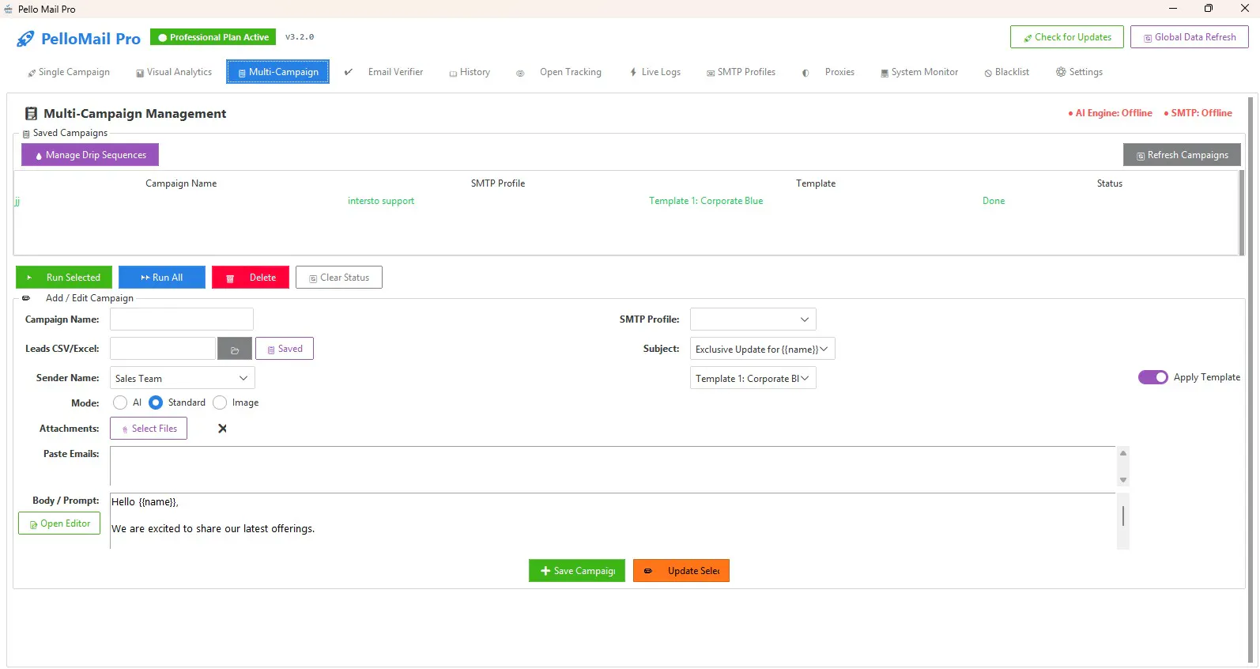Click the Run Selected button

coord(64,278)
